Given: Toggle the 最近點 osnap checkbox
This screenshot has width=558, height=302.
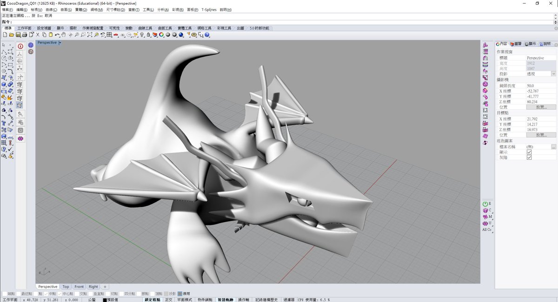Looking at the screenshot, I should point(19,294).
